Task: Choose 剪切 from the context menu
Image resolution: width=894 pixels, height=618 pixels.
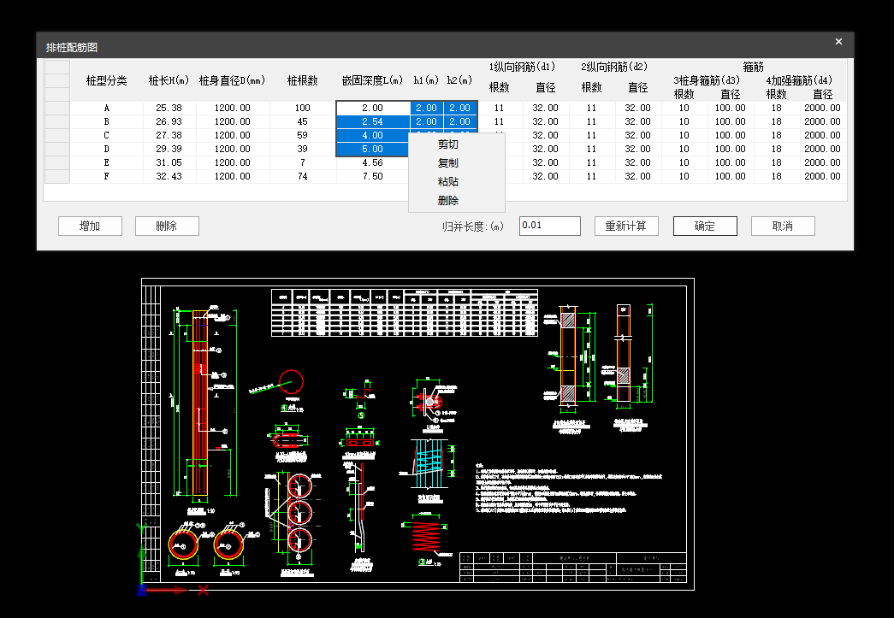Action: pos(448,144)
